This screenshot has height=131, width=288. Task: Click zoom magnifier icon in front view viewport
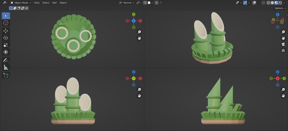[x=139, y=89]
